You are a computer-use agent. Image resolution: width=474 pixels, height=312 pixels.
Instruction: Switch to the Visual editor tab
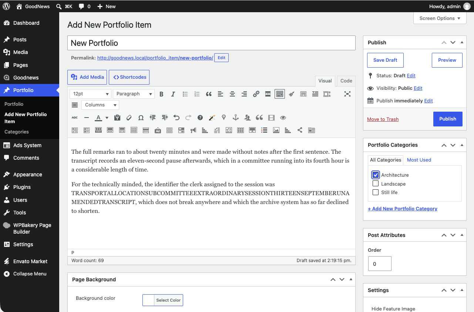point(325,81)
